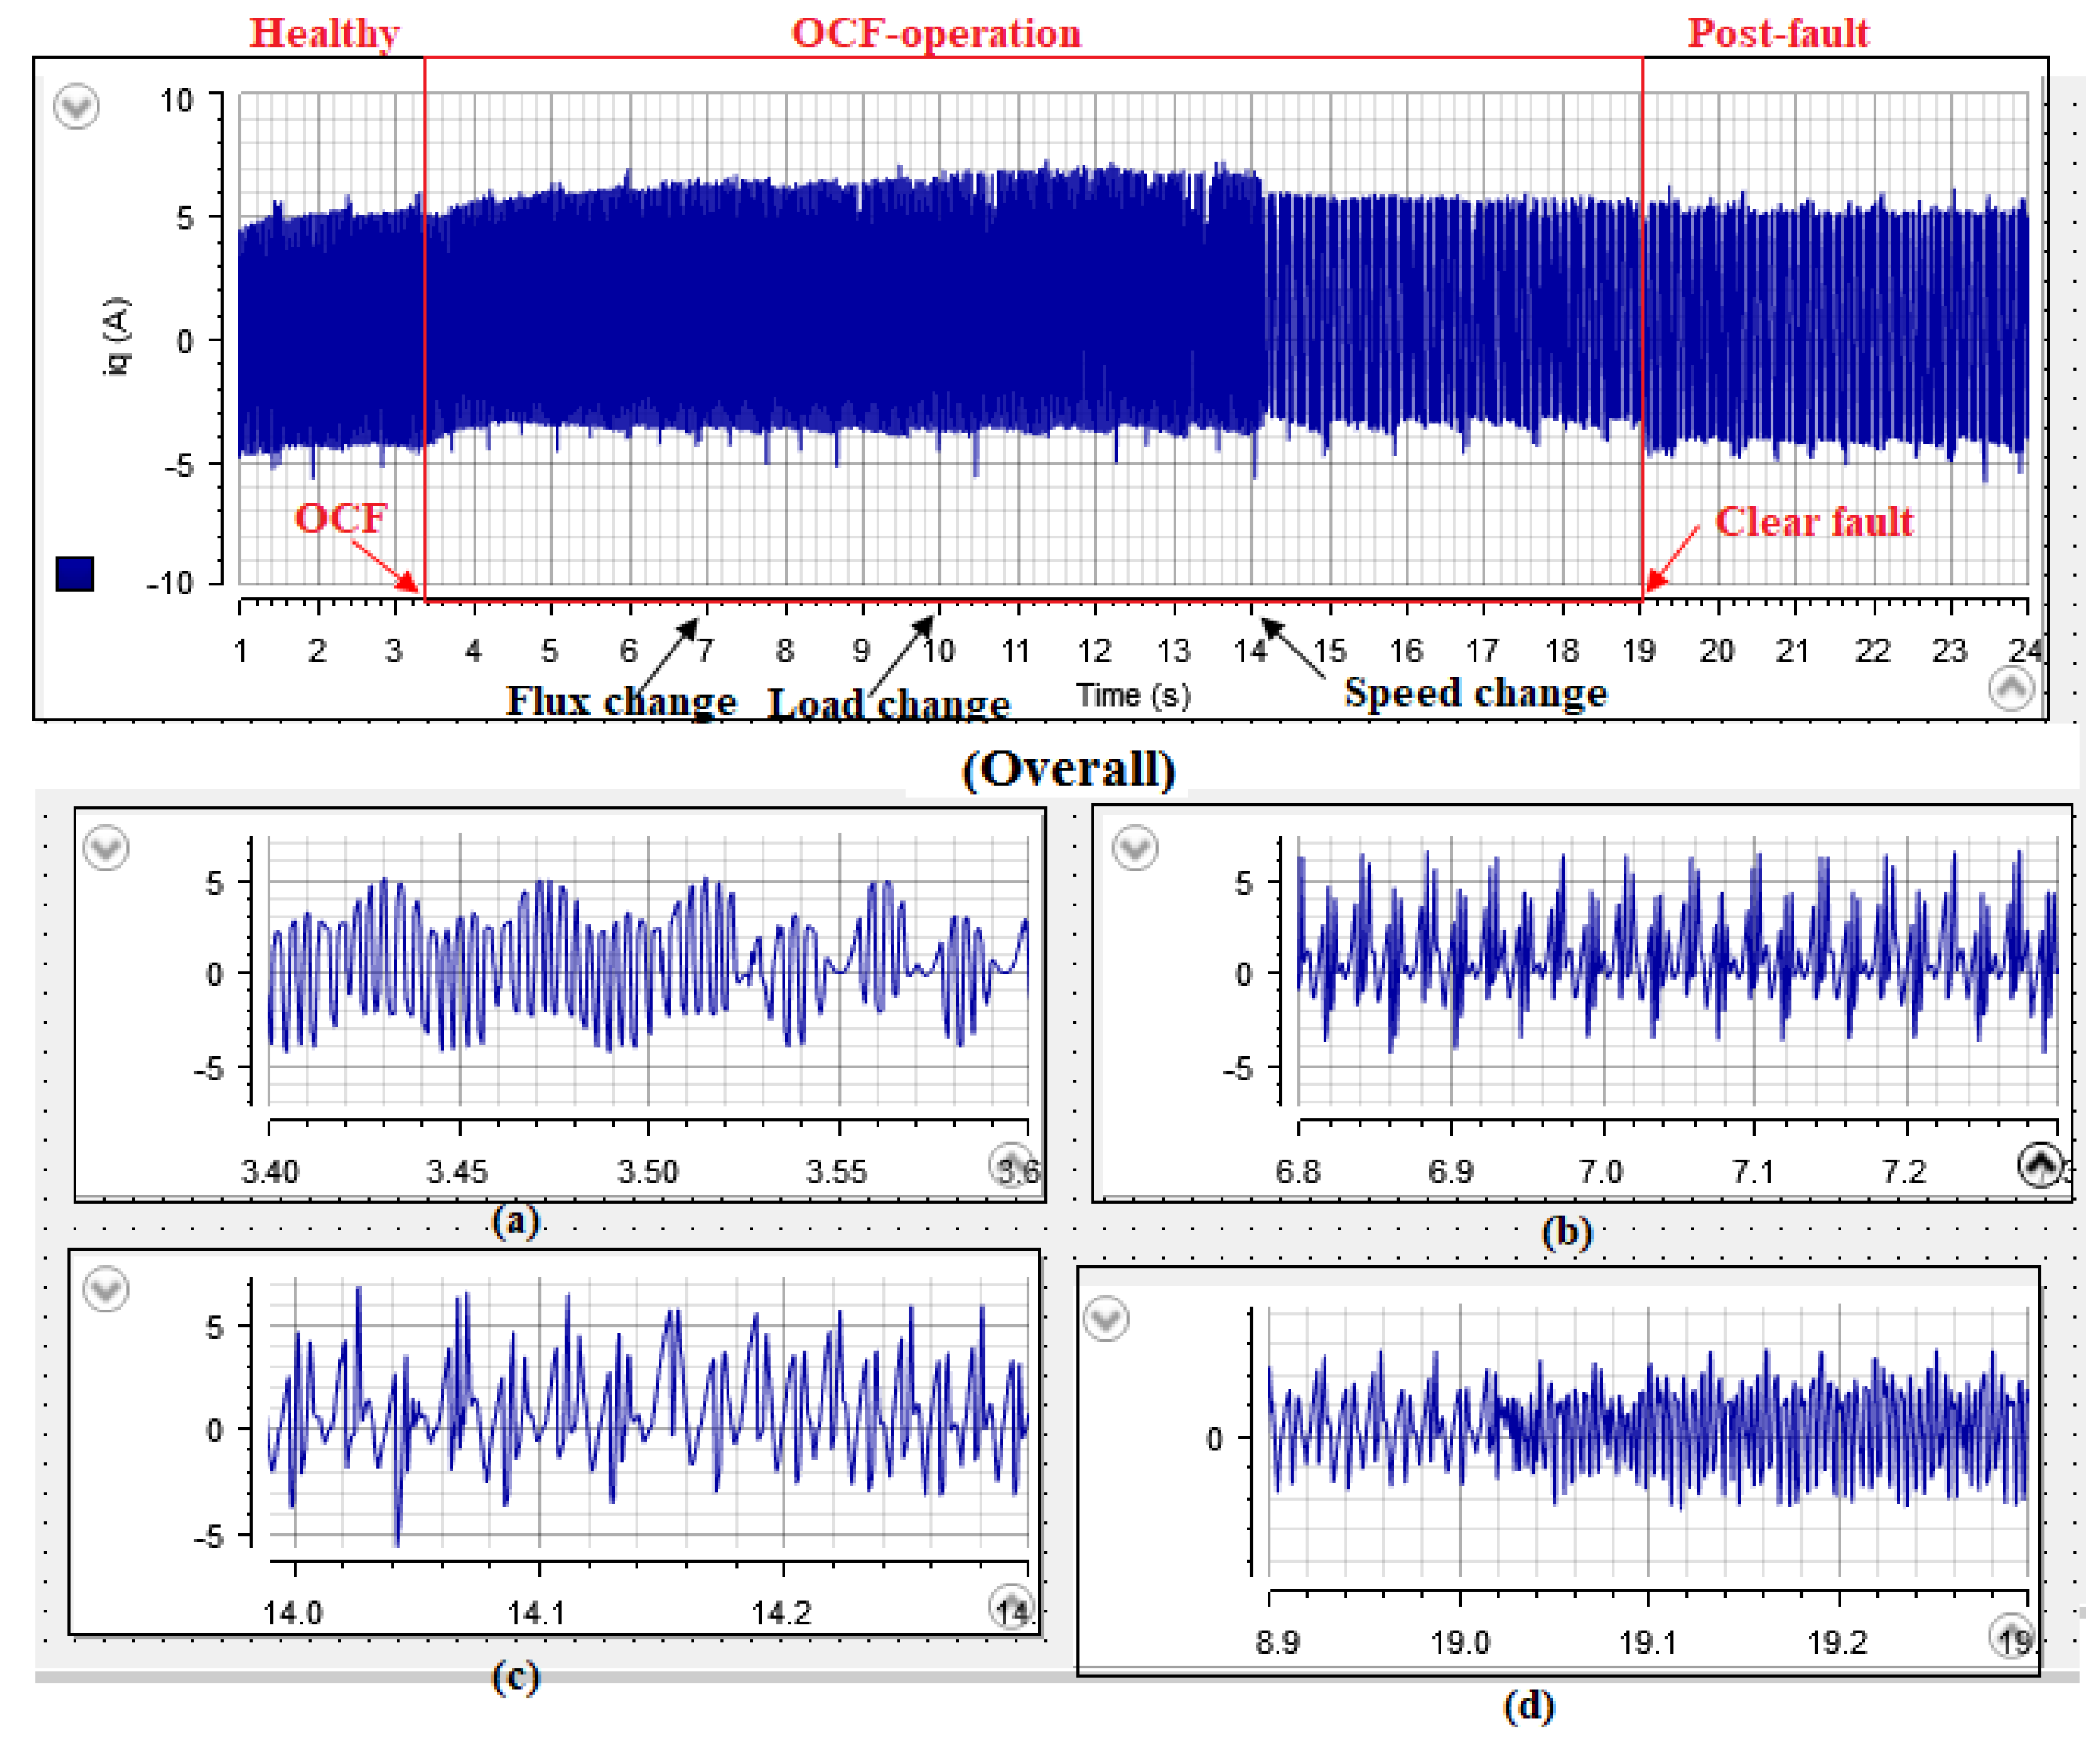Click the OCF-operation region label

(x=936, y=33)
